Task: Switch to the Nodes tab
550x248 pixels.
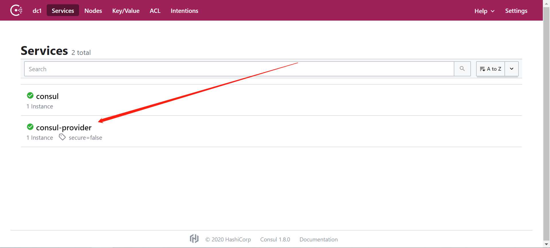Action: pos(93,11)
